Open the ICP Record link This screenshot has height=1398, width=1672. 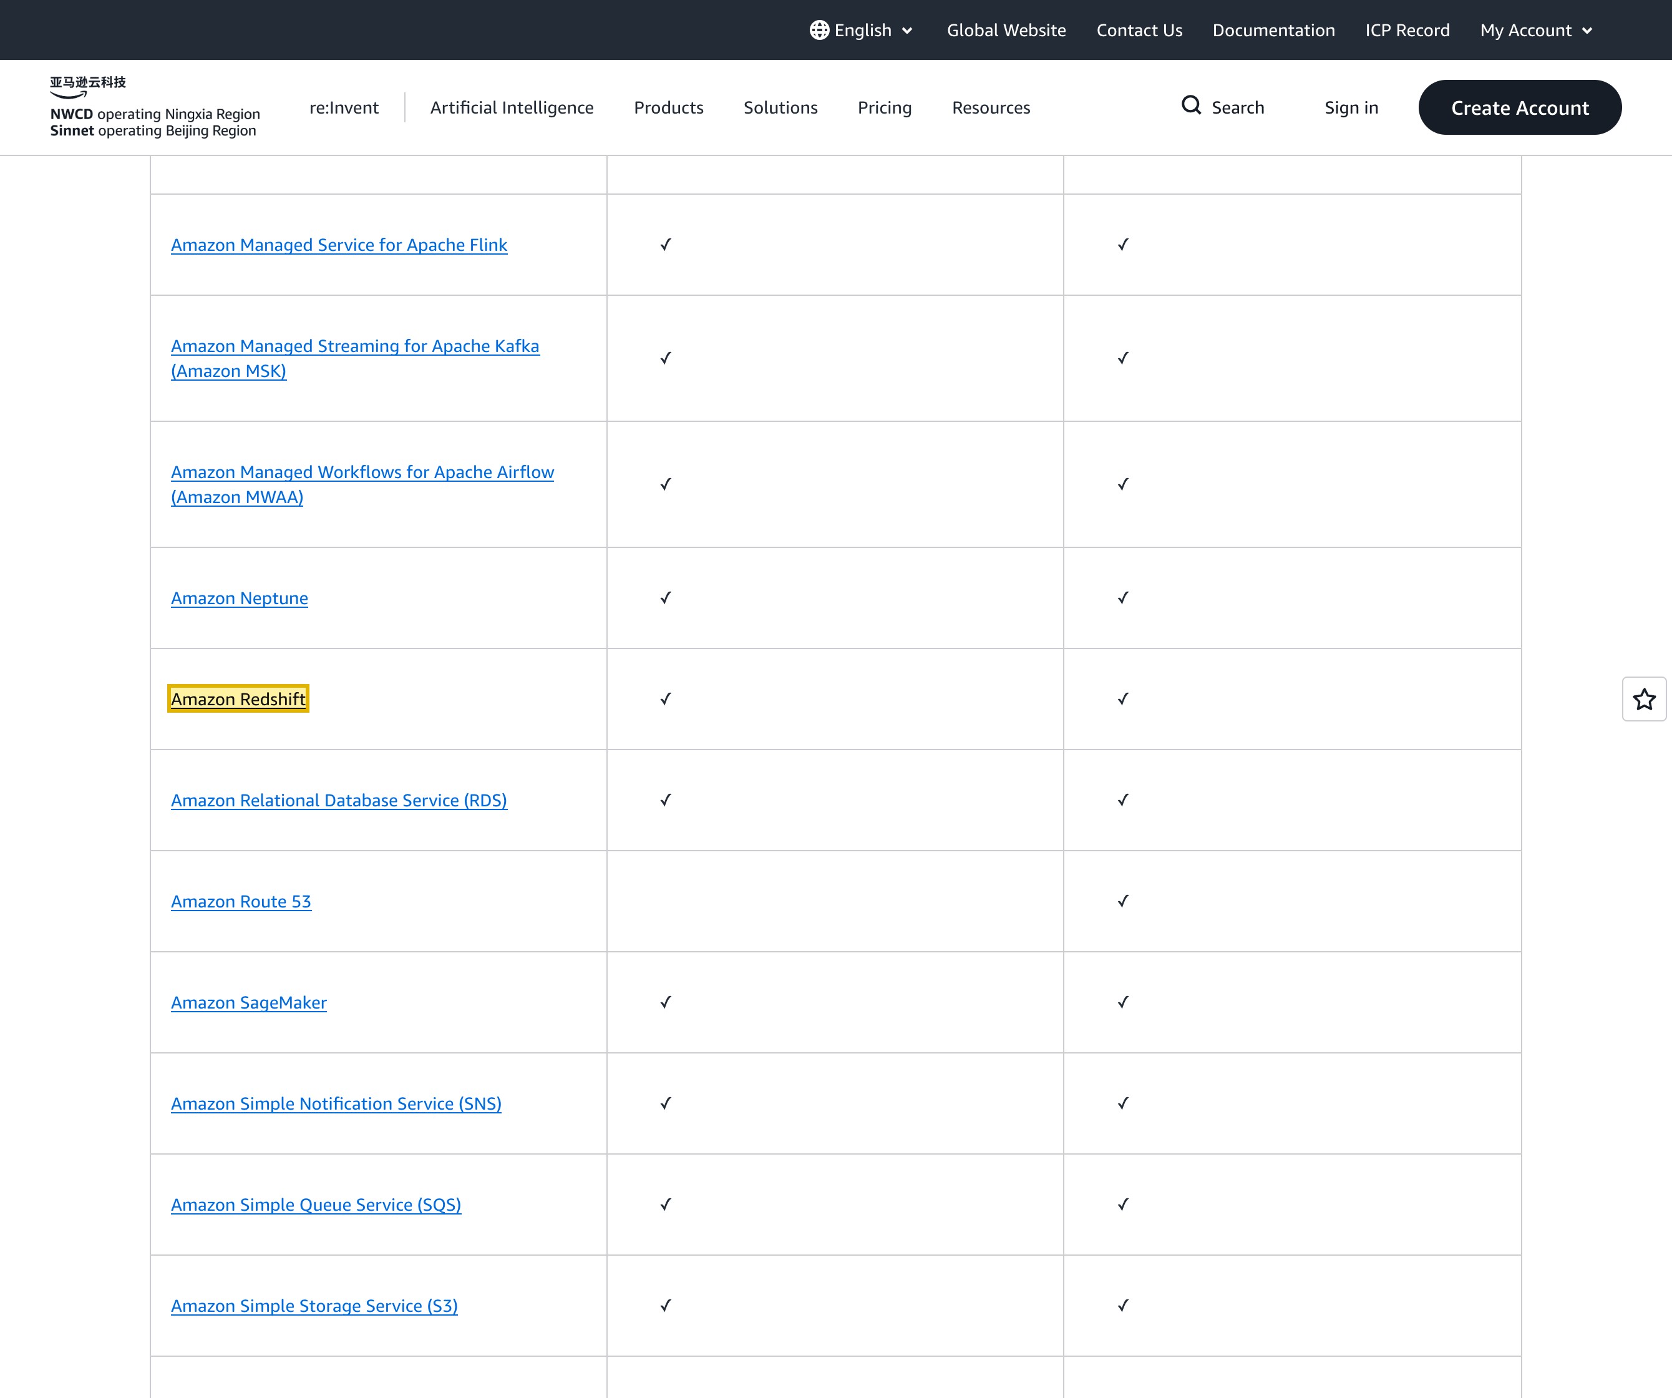pyautogui.click(x=1407, y=31)
